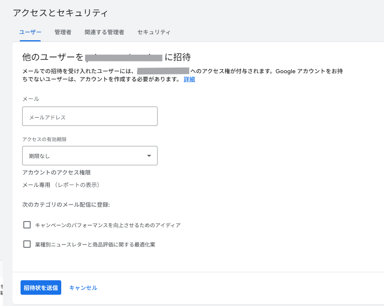
Task: Open the 詳細 help link
Action: click(189, 79)
